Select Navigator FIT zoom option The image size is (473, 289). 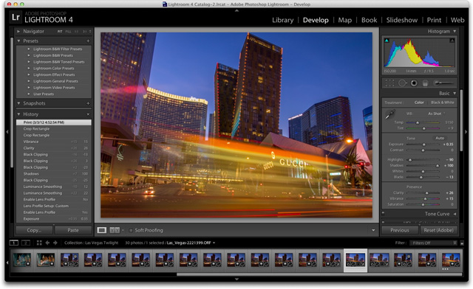click(x=60, y=31)
